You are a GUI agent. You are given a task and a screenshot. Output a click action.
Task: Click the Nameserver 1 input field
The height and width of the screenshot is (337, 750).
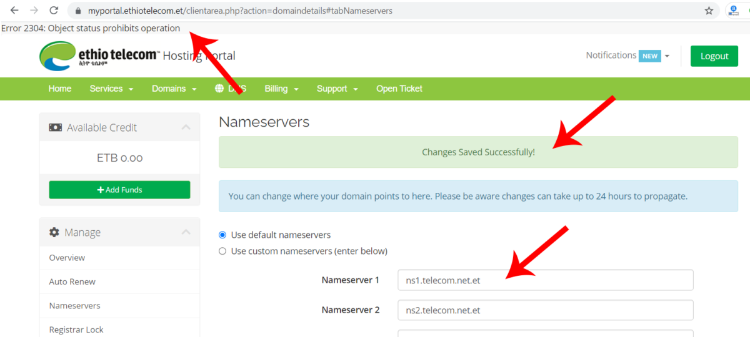pos(546,280)
